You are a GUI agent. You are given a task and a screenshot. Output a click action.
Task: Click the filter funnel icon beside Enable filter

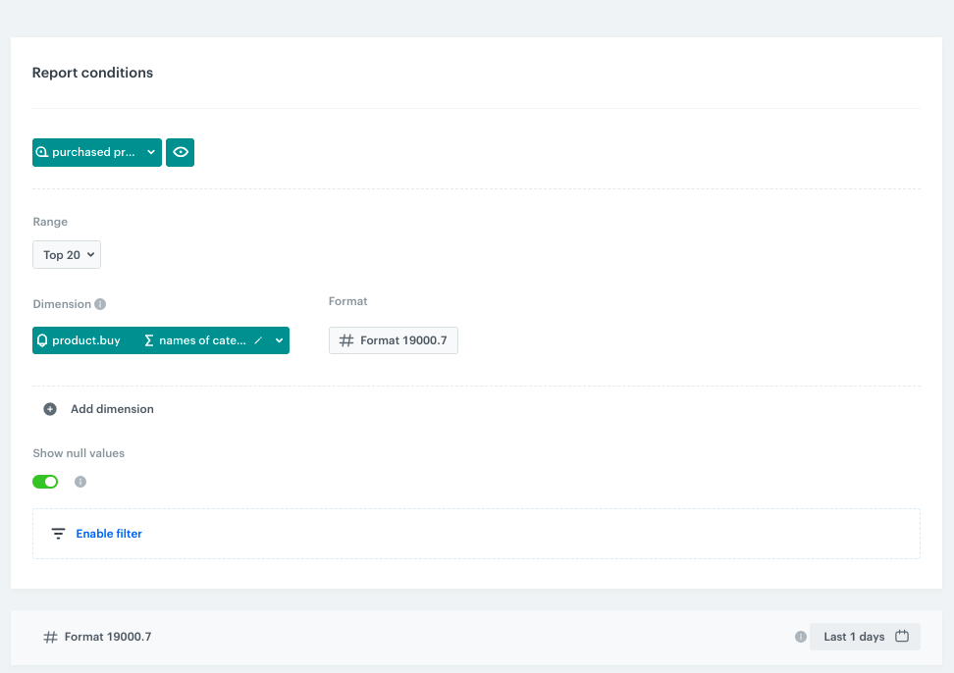pos(58,533)
